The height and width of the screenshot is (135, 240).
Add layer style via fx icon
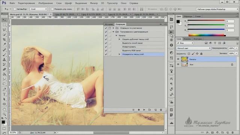point(207,132)
